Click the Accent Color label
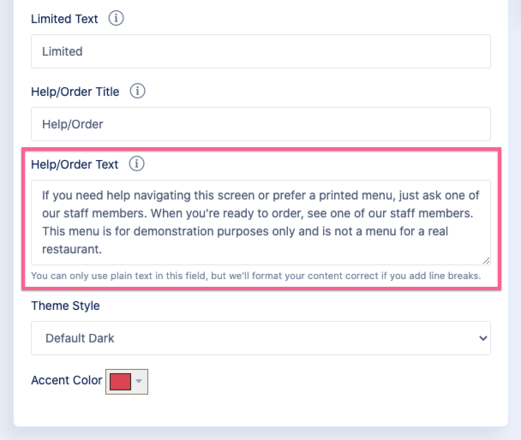Image resolution: width=521 pixels, height=440 pixels. [x=66, y=380]
